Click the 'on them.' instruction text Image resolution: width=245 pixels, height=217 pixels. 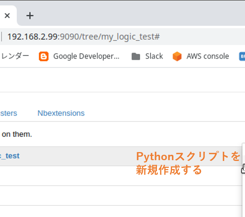(x=17, y=134)
